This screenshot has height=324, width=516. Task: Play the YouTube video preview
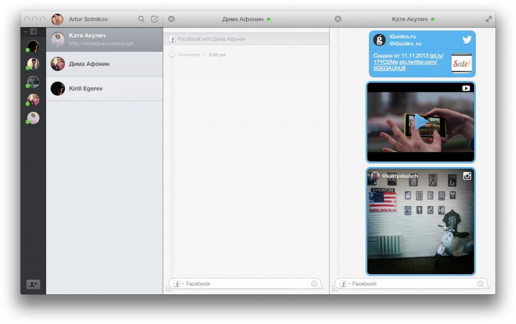420,122
